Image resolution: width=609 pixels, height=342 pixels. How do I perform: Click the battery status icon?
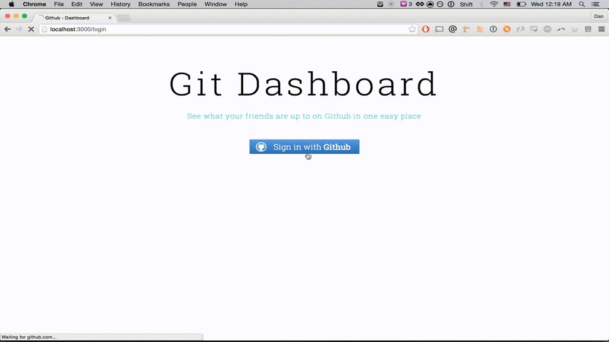[x=521, y=4]
